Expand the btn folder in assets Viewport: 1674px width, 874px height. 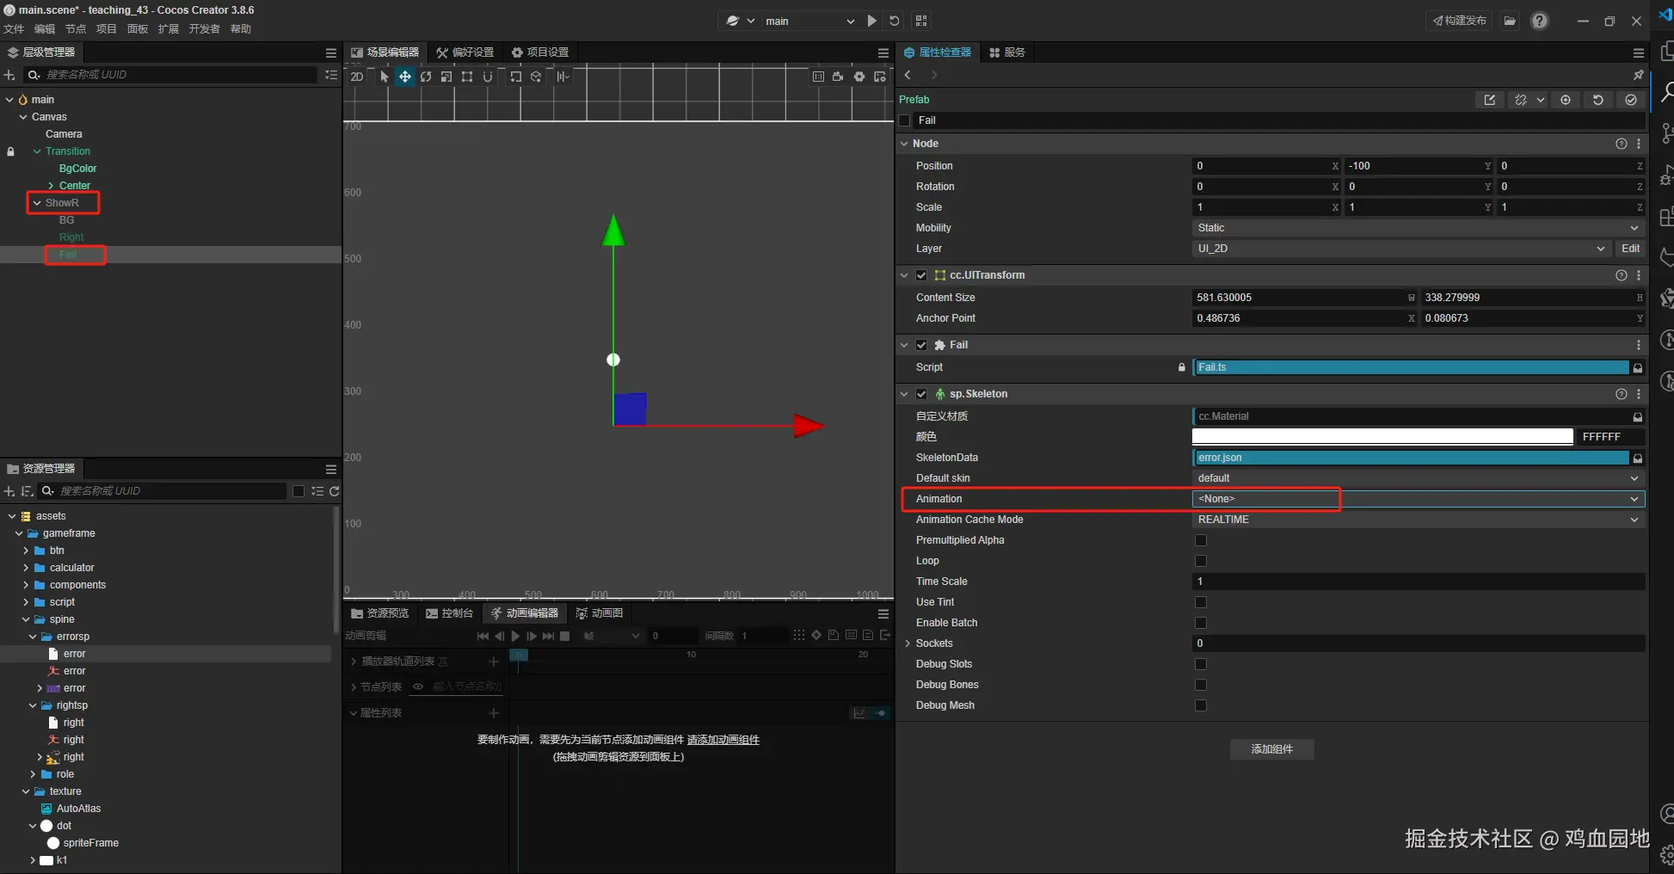tap(26, 551)
